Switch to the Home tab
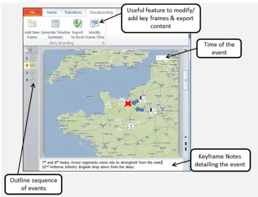This screenshot has height=197, width=258. (52, 12)
